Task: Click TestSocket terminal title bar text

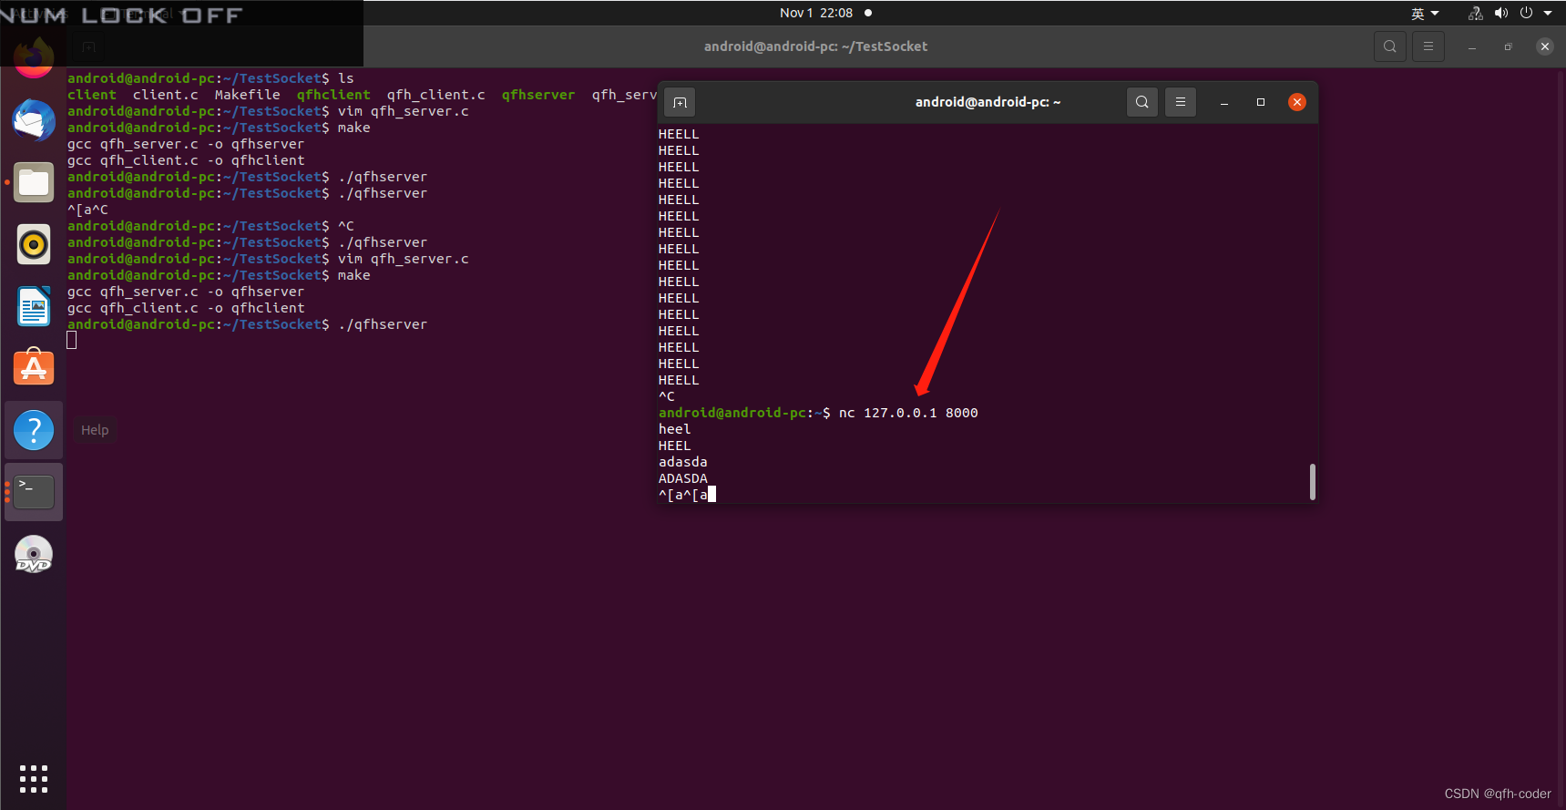Action: tap(815, 46)
